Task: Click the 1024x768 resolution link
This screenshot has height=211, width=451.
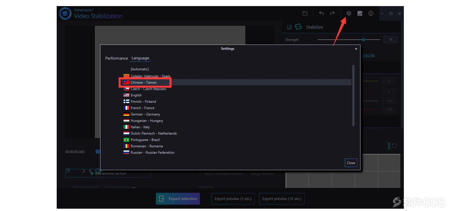Action: [x=368, y=56]
